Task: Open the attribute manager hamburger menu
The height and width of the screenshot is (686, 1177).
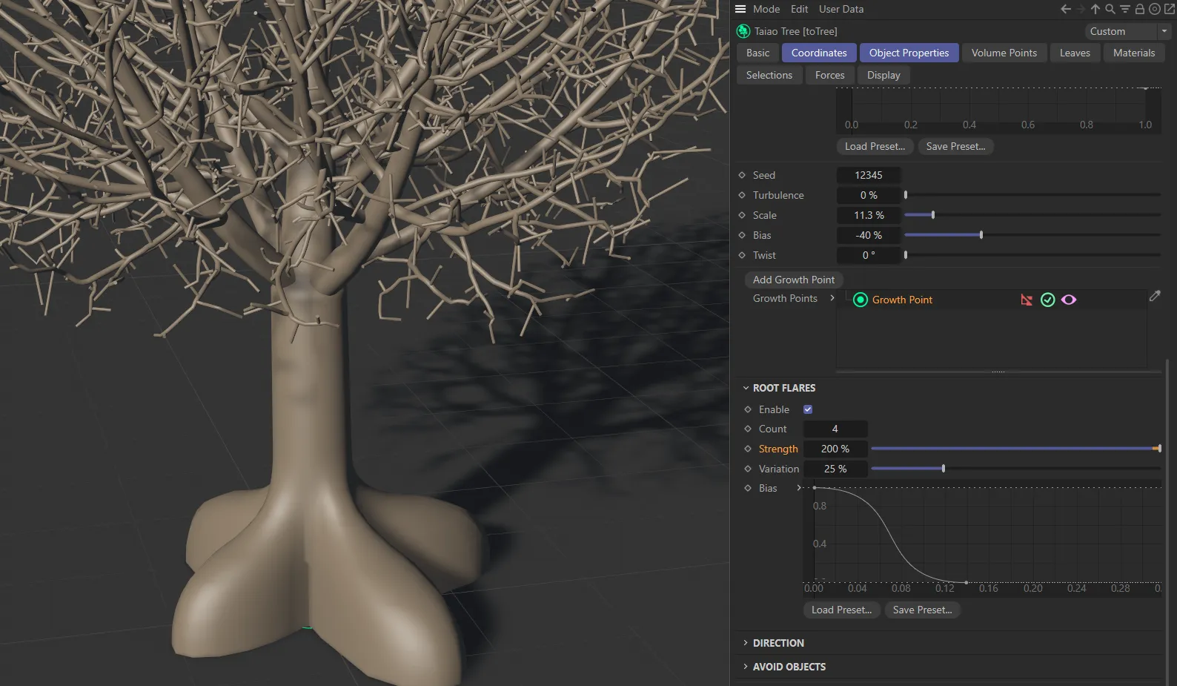Action: [x=740, y=9]
